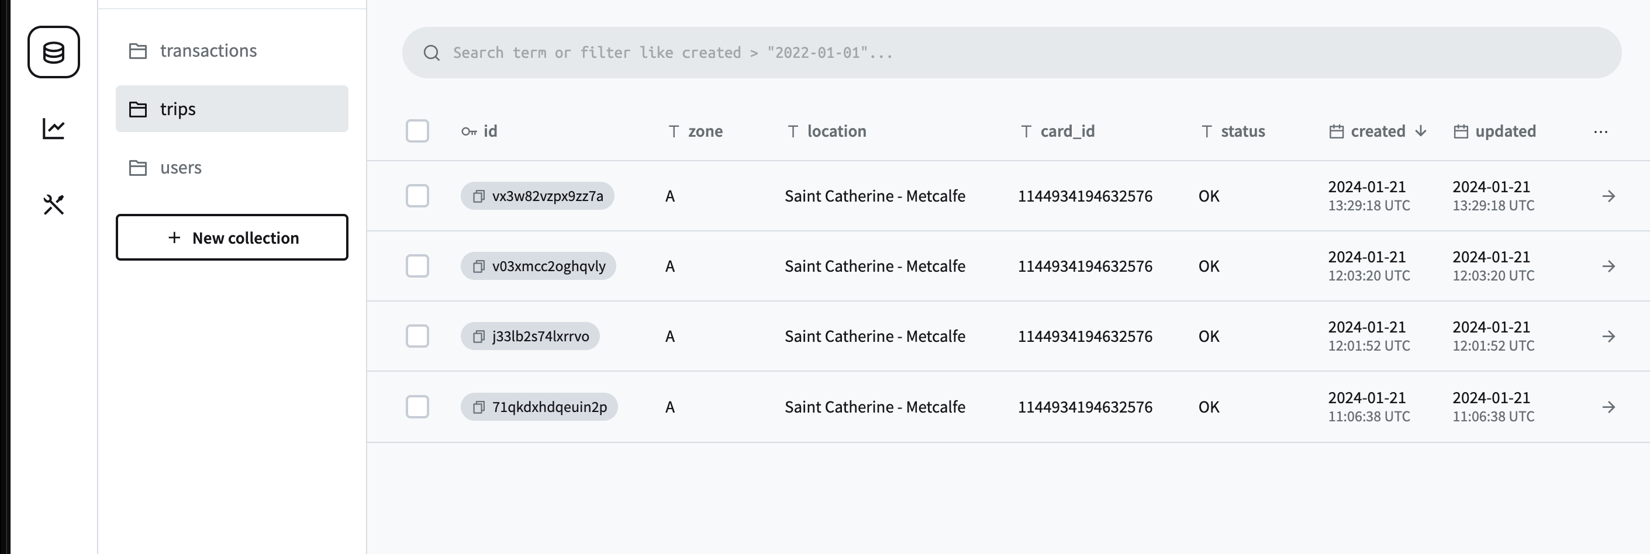Toggle the select-all records checkbox
The width and height of the screenshot is (1650, 554).
tap(417, 131)
